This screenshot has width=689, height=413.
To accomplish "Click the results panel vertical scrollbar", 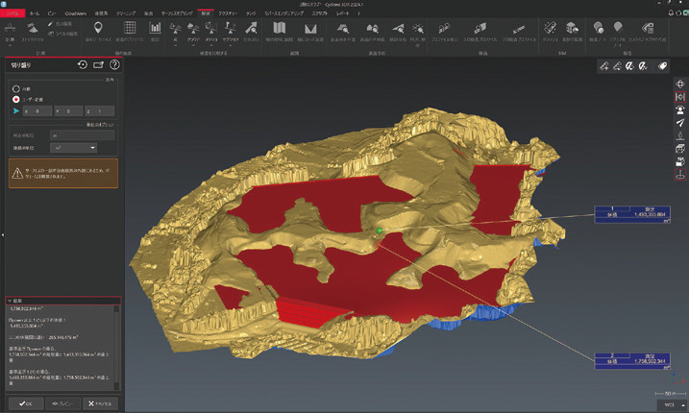I will click(116, 347).
